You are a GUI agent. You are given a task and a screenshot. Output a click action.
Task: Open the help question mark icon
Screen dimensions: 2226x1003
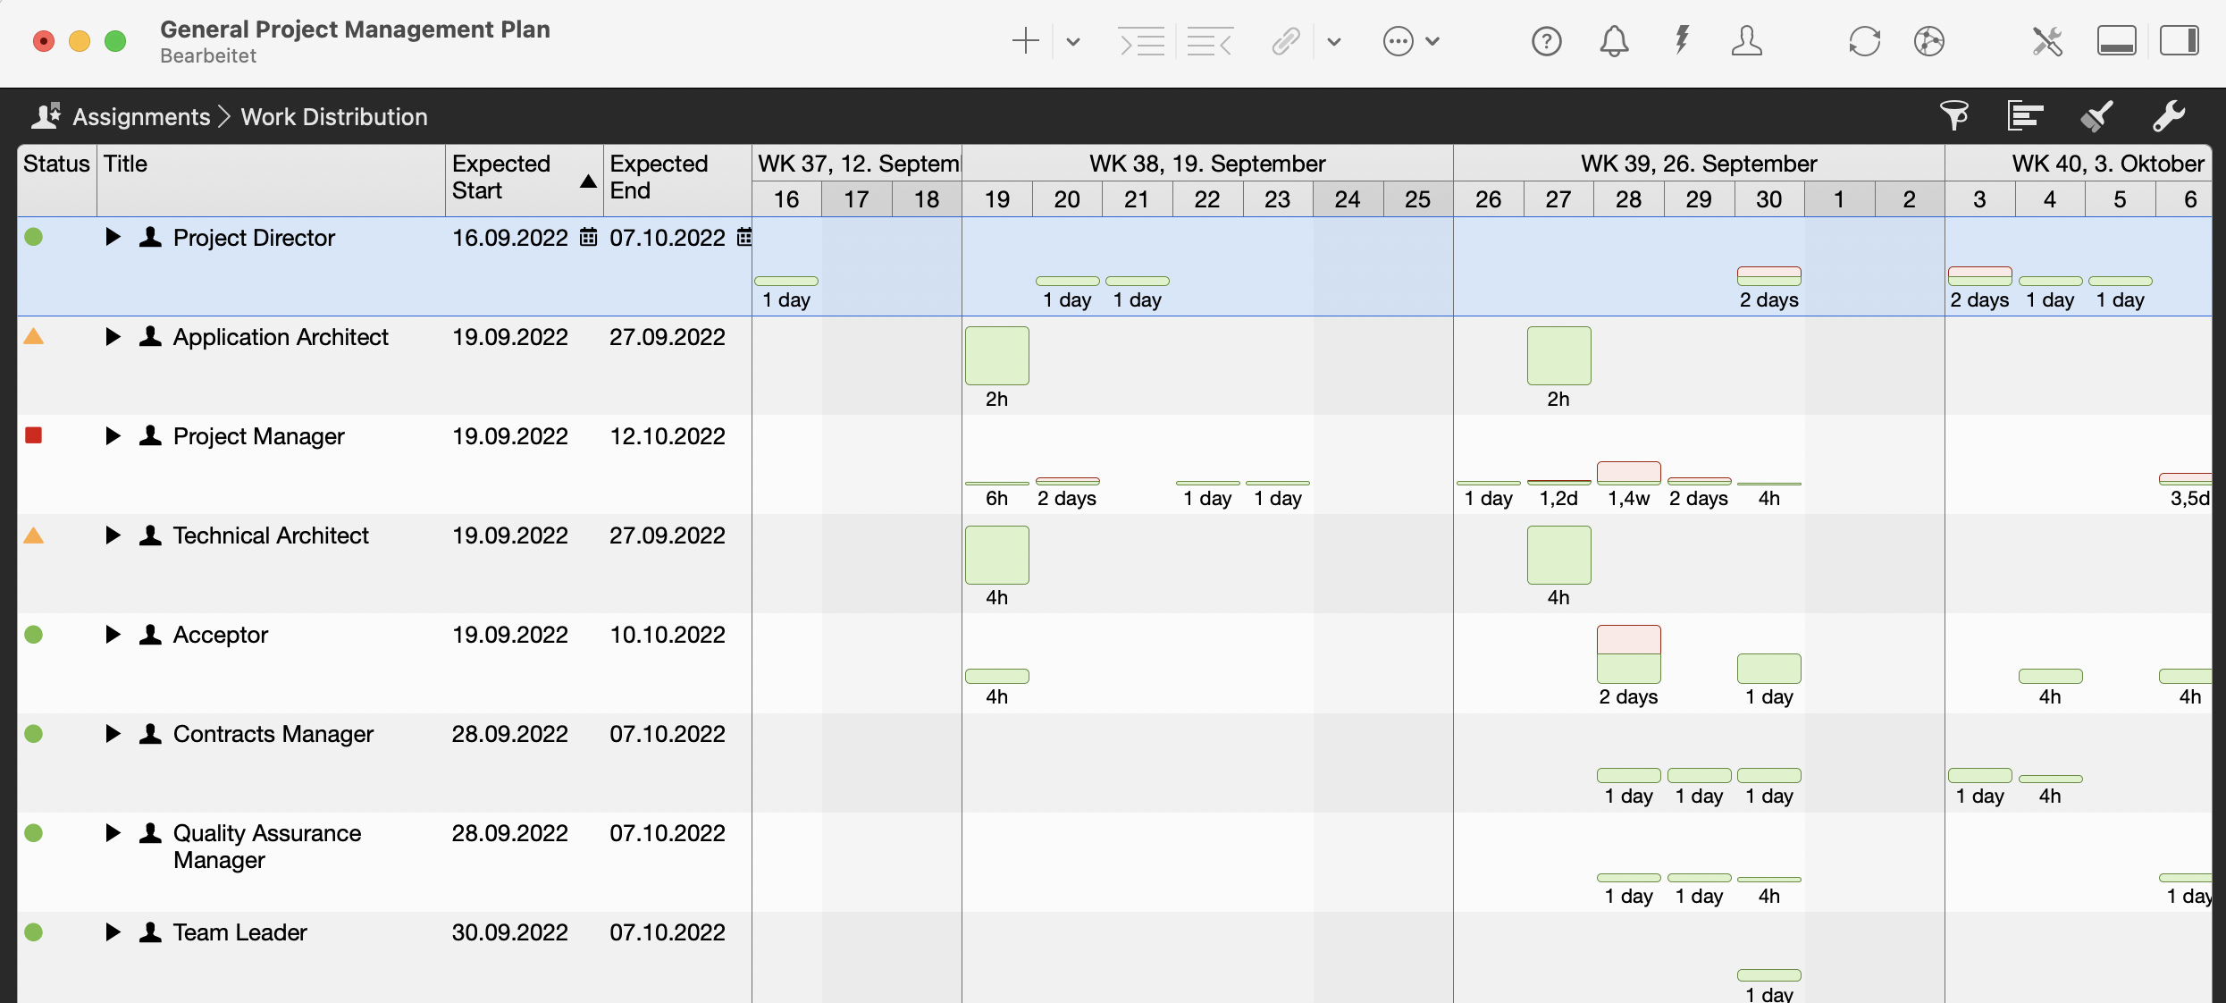click(1546, 41)
